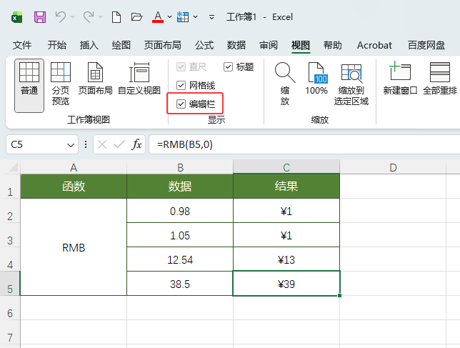460x348 pixels.
Task: Switch to 分页预览 page break preview
Action: [x=61, y=84]
